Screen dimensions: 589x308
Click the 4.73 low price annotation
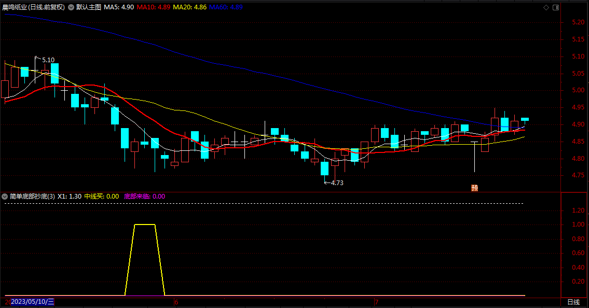[337, 183]
